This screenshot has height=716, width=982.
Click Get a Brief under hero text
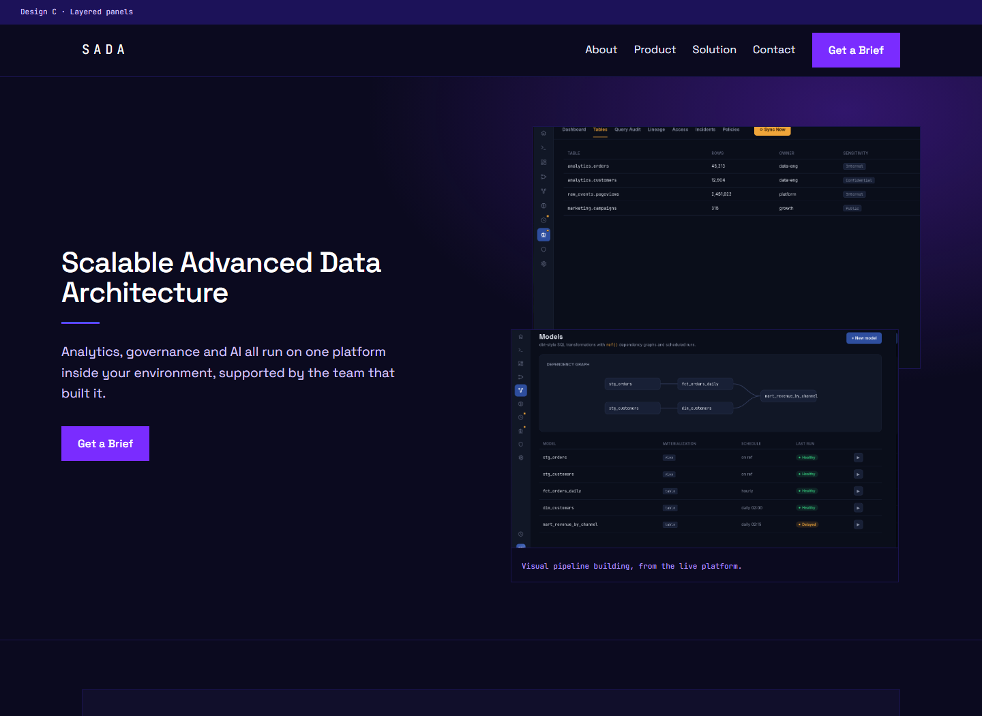click(105, 443)
